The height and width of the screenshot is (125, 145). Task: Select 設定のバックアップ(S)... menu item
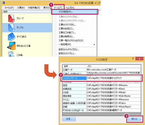tap(69, 49)
